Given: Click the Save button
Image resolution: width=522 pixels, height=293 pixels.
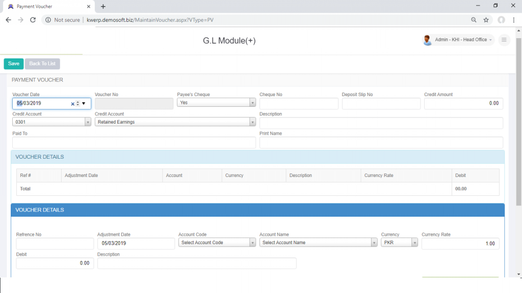Looking at the screenshot, I should pyautogui.click(x=13, y=64).
